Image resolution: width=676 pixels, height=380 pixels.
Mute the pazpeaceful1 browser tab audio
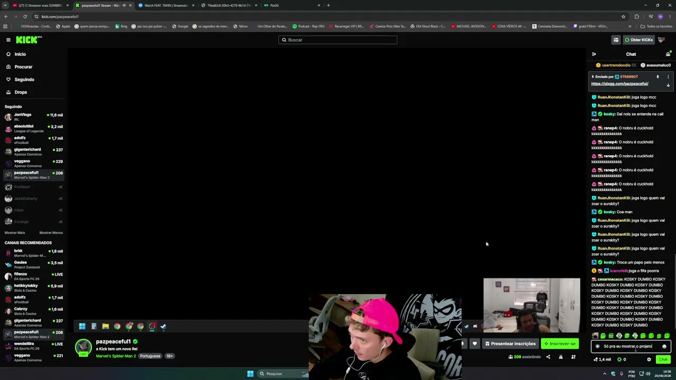point(124,5)
